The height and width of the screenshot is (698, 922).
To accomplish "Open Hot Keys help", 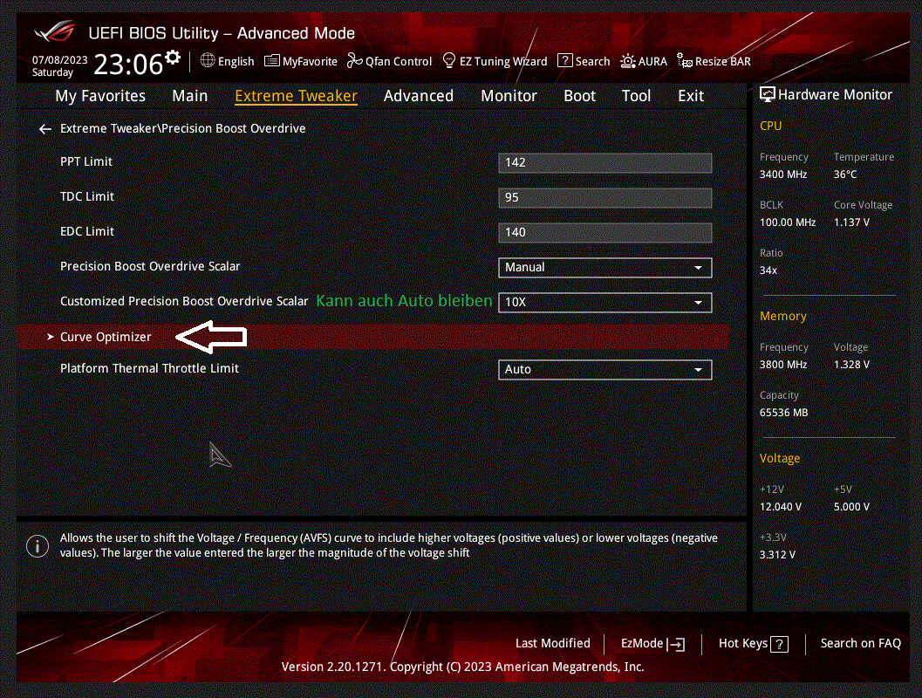I will point(753,644).
